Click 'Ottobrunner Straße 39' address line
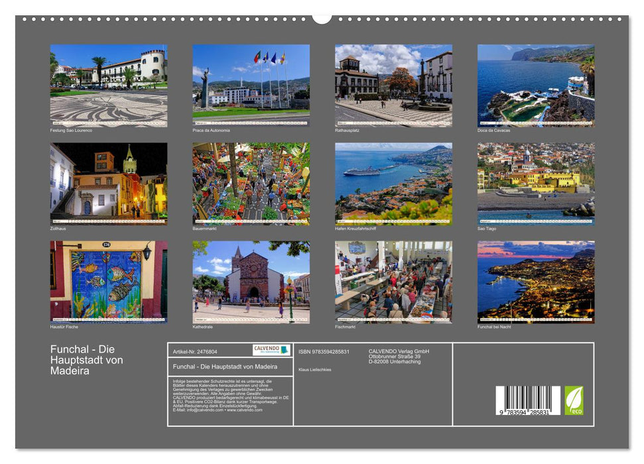Image resolution: width=644 pixels, height=464 pixels. coord(394,357)
